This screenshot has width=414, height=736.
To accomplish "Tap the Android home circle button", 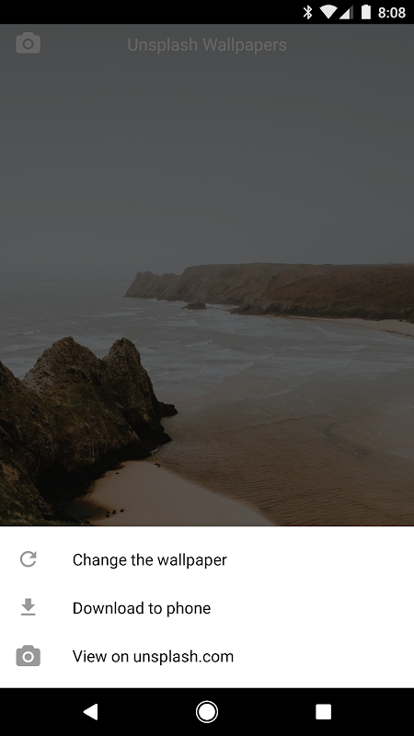I will pos(206,711).
